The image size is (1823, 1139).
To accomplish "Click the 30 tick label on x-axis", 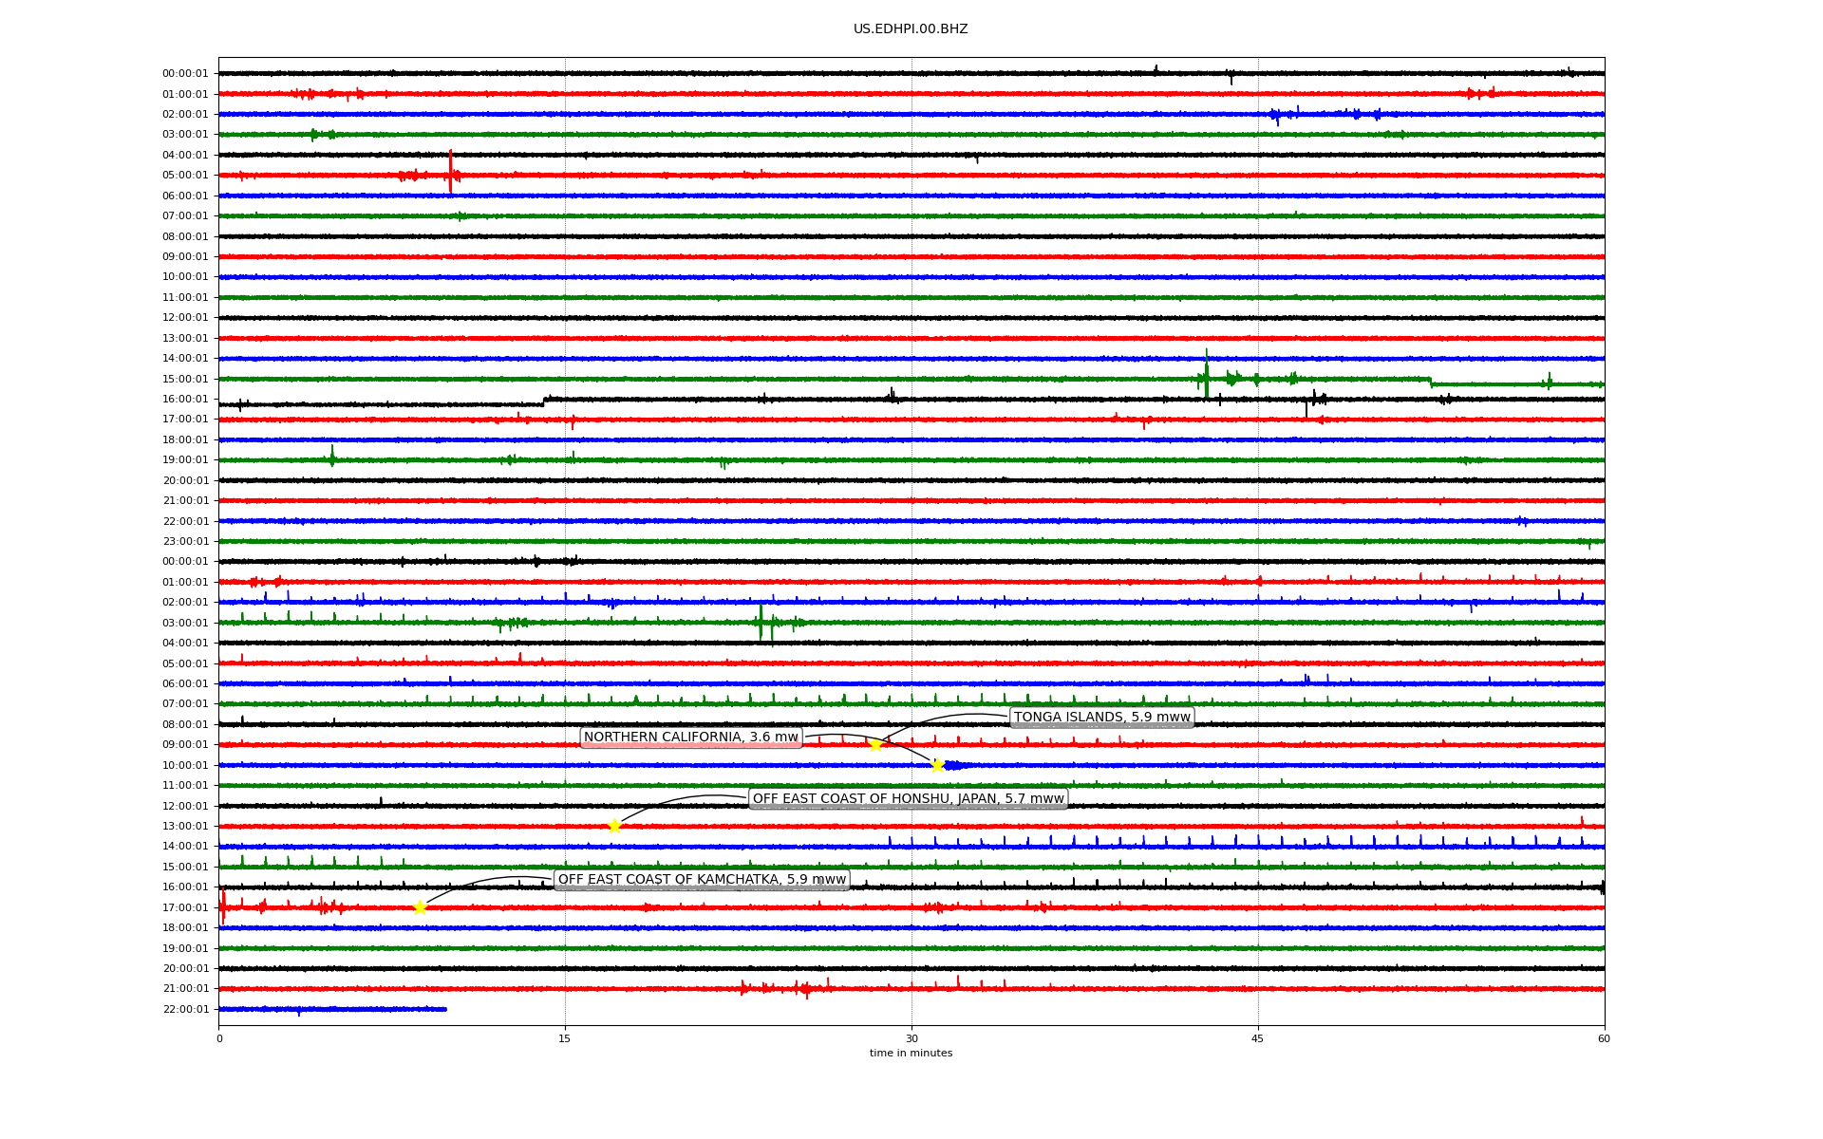I will tap(911, 1038).
